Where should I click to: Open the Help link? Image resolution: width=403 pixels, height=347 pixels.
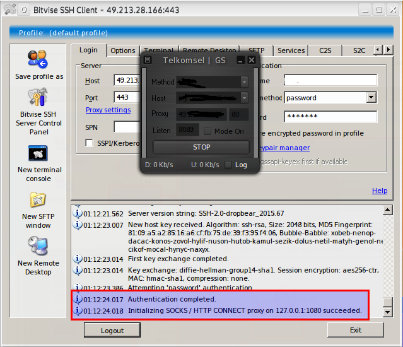[380, 191]
